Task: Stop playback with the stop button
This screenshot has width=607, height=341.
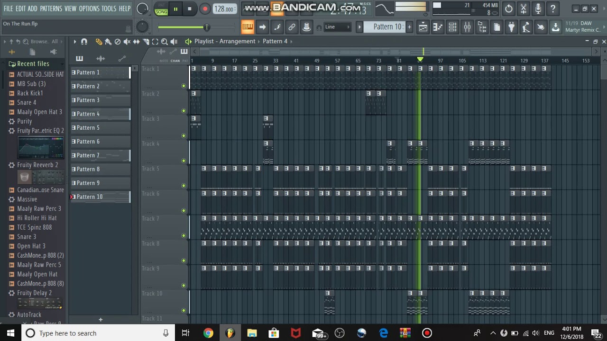Action: (190, 9)
